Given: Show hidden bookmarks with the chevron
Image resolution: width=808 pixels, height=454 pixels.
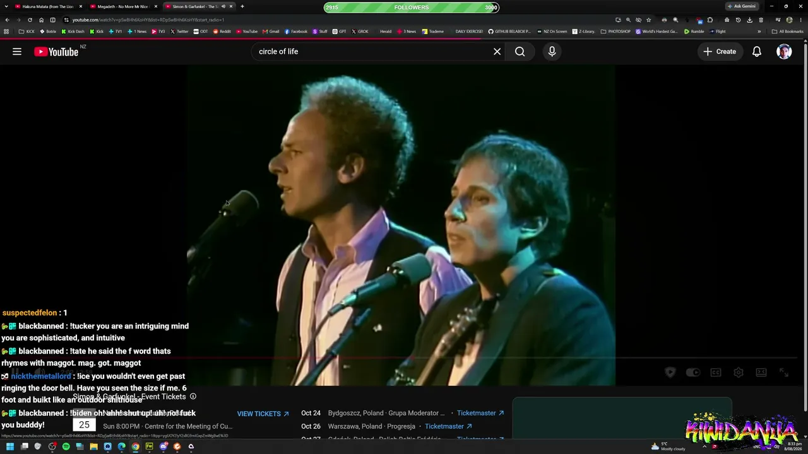Looking at the screenshot, I should 759,31.
